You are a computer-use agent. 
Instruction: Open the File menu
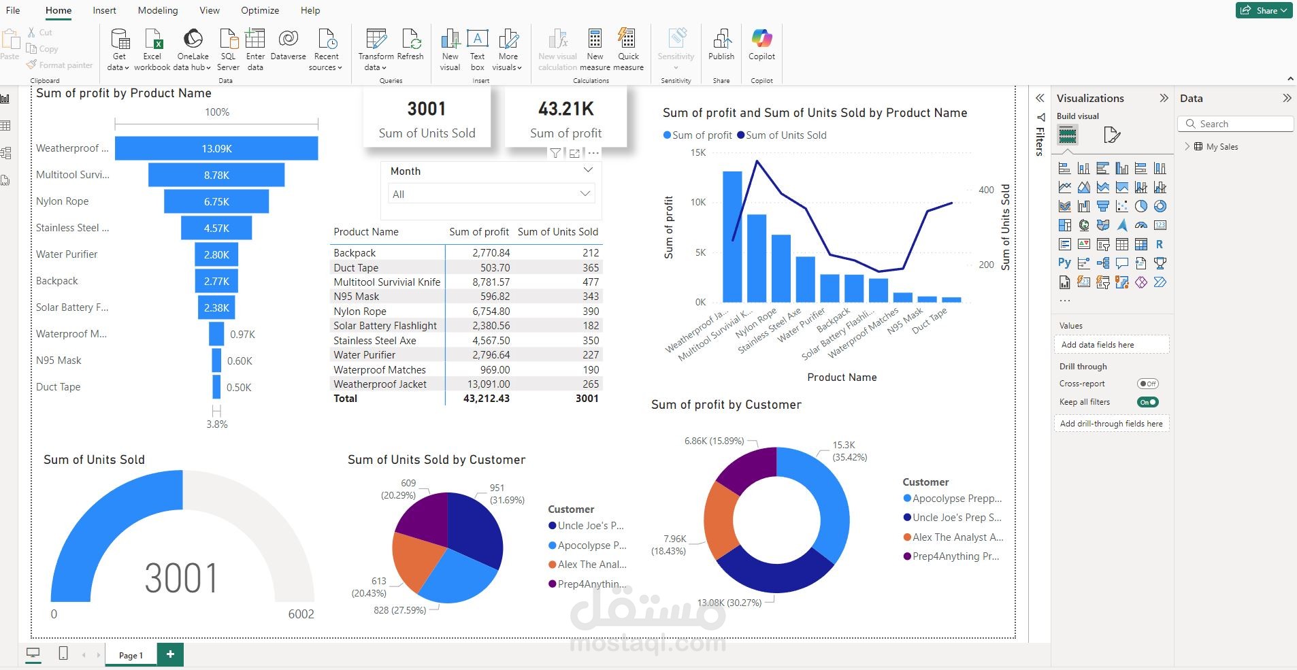(13, 10)
